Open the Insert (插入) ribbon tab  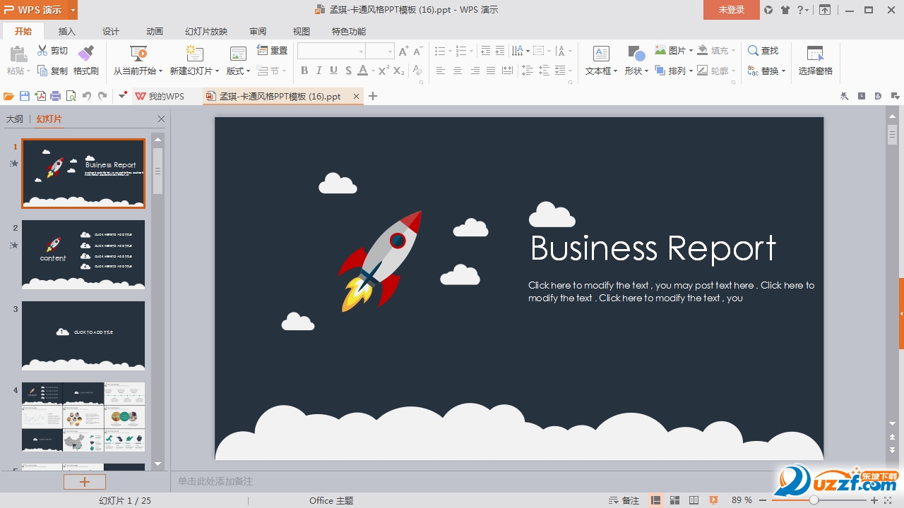(x=67, y=31)
